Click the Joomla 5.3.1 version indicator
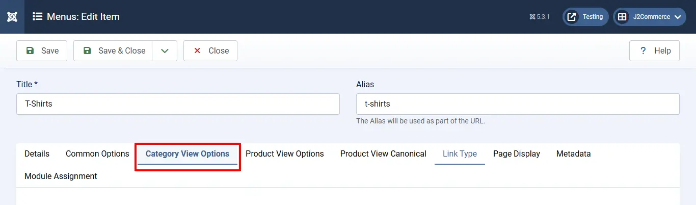 pyautogui.click(x=540, y=17)
